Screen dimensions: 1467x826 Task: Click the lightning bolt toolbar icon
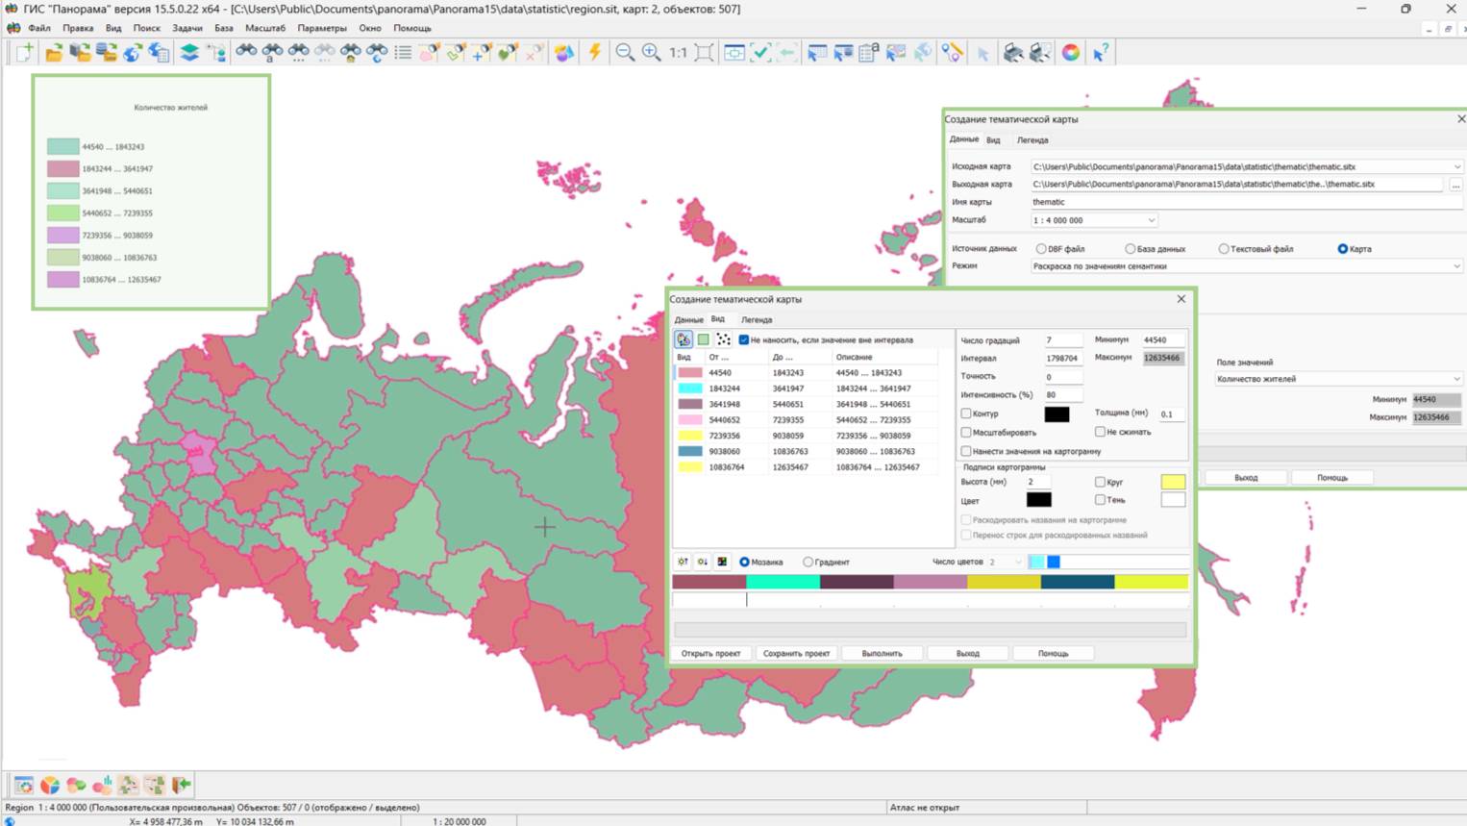pos(594,53)
